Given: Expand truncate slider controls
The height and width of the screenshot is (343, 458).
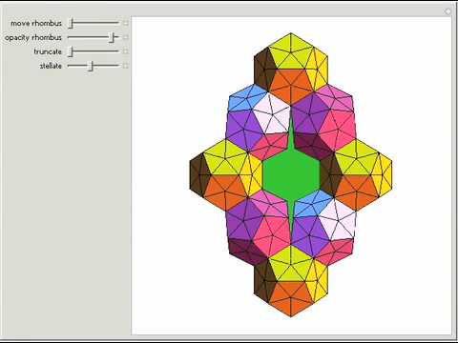Looking at the screenshot, I should 126,51.
